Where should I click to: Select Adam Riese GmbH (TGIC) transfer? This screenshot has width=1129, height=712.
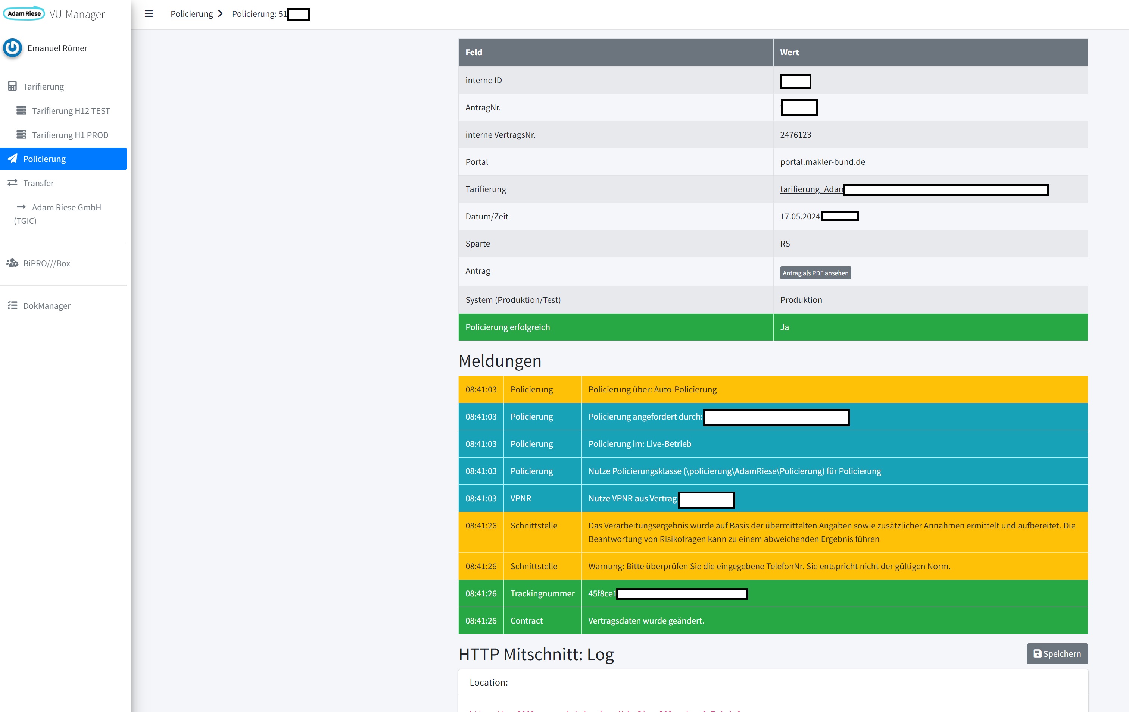click(x=66, y=207)
